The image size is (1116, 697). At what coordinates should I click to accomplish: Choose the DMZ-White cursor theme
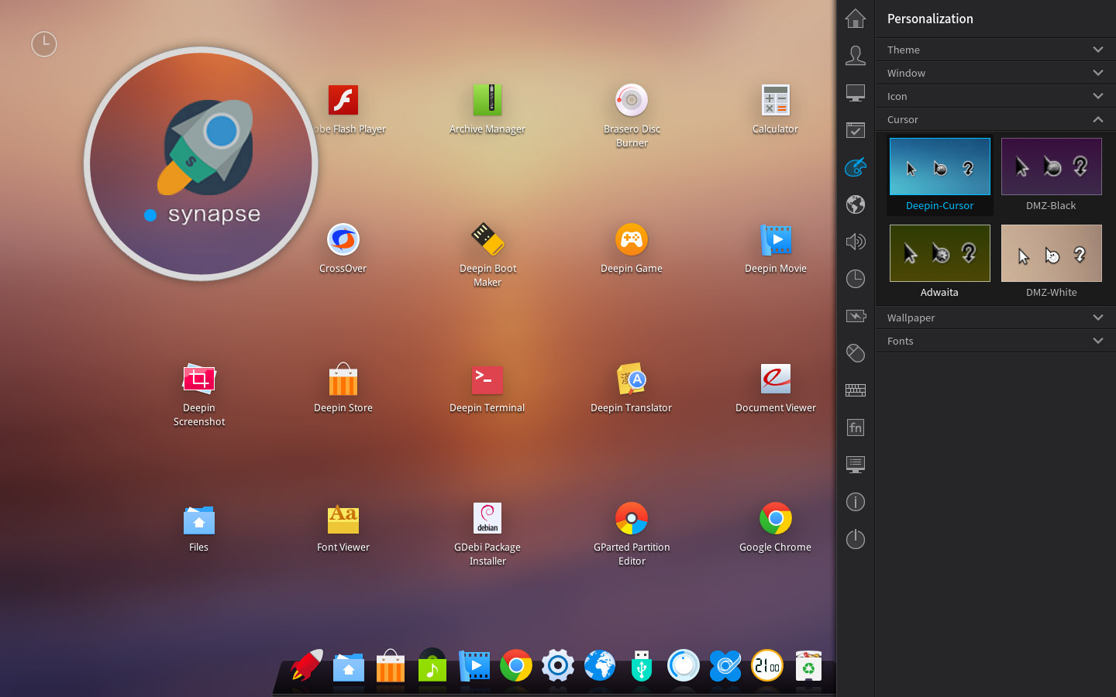[1052, 253]
